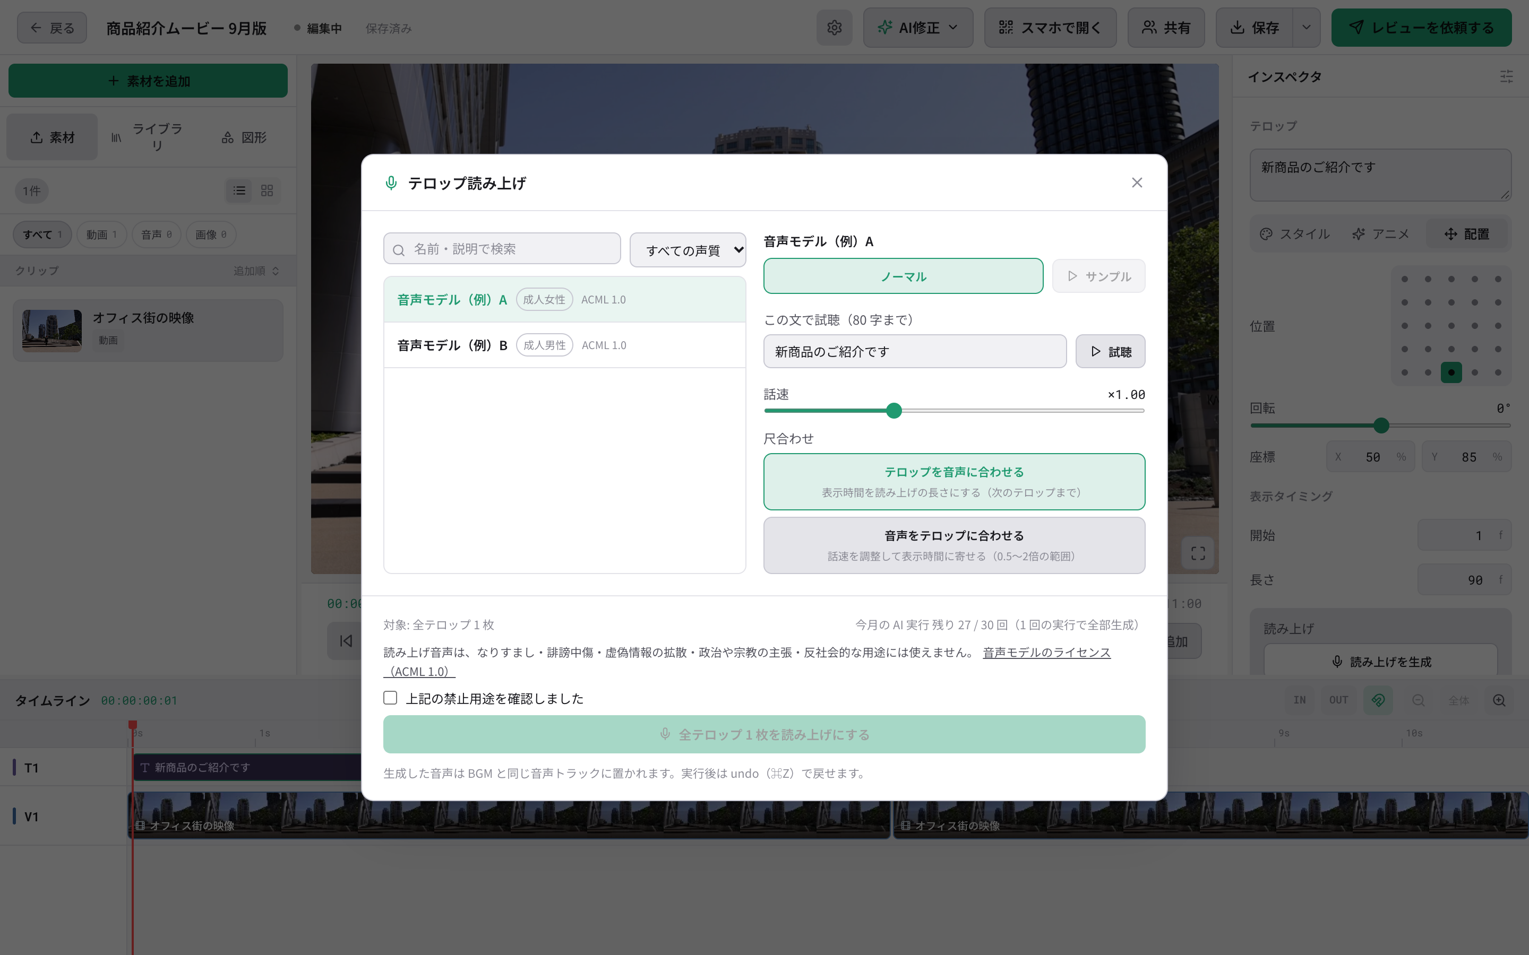Switch clip panel to grid view
This screenshot has height=955, width=1529.
tap(267, 190)
